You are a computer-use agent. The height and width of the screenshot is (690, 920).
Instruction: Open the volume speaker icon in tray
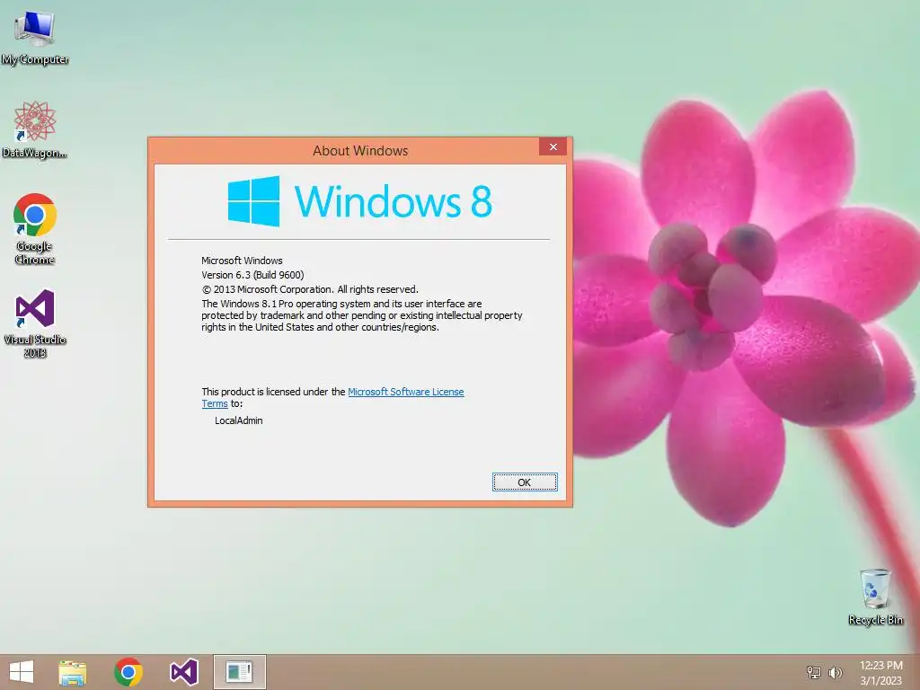tap(835, 672)
